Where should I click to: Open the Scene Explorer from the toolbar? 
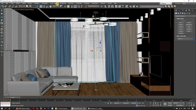point(109,6)
